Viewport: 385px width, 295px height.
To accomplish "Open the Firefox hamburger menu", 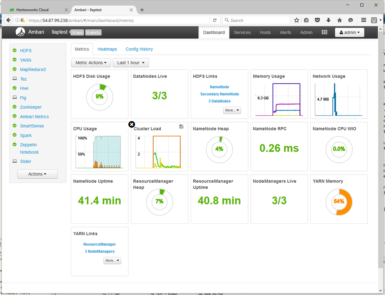I will point(363,20).
